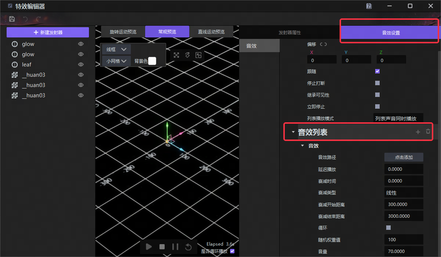Pick the white 背景色 color swatch
441x257 pixels.
[152, 61]
